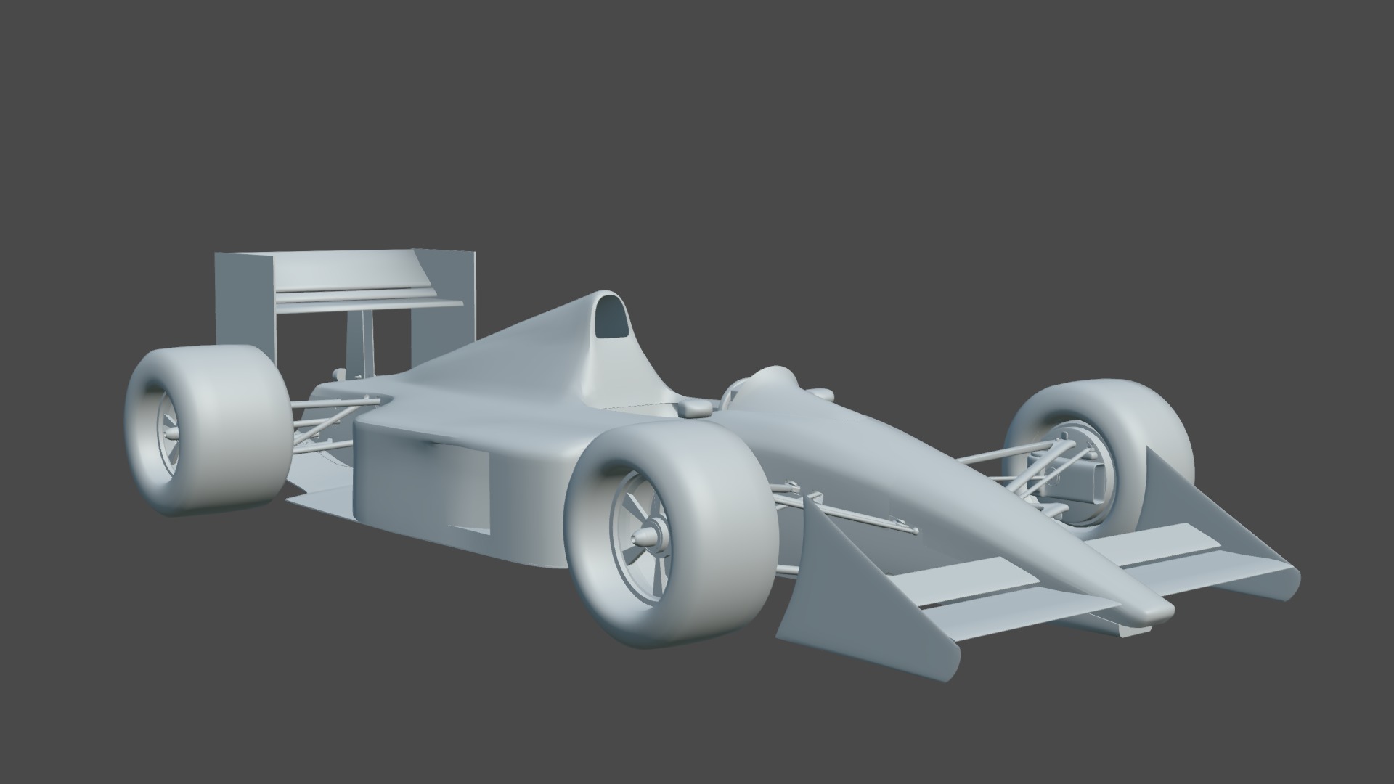
Task: Select the sidepod body panel
Action: pyautogui.click(x=465, y=486)
